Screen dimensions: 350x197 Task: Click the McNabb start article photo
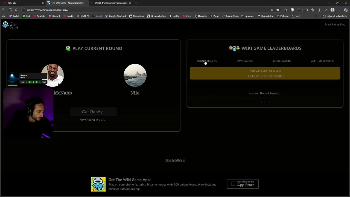coord(52,75)
